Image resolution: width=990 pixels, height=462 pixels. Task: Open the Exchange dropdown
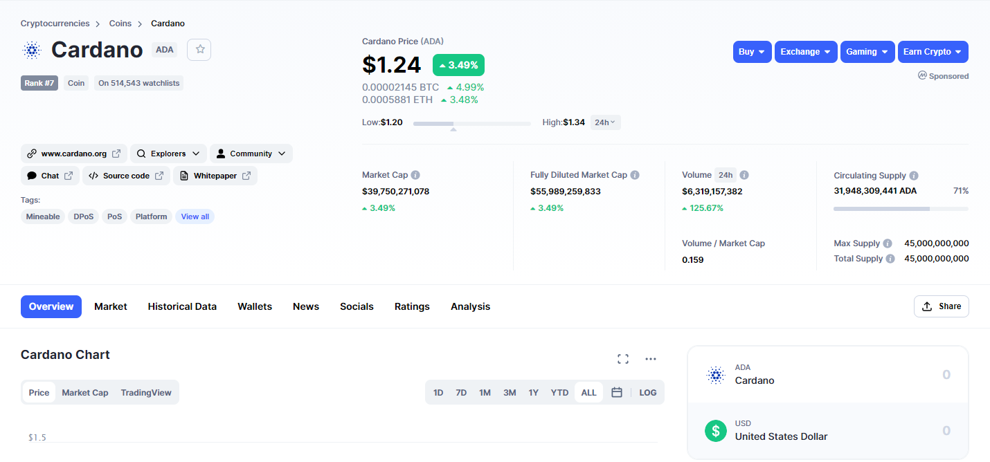(806, 52)
